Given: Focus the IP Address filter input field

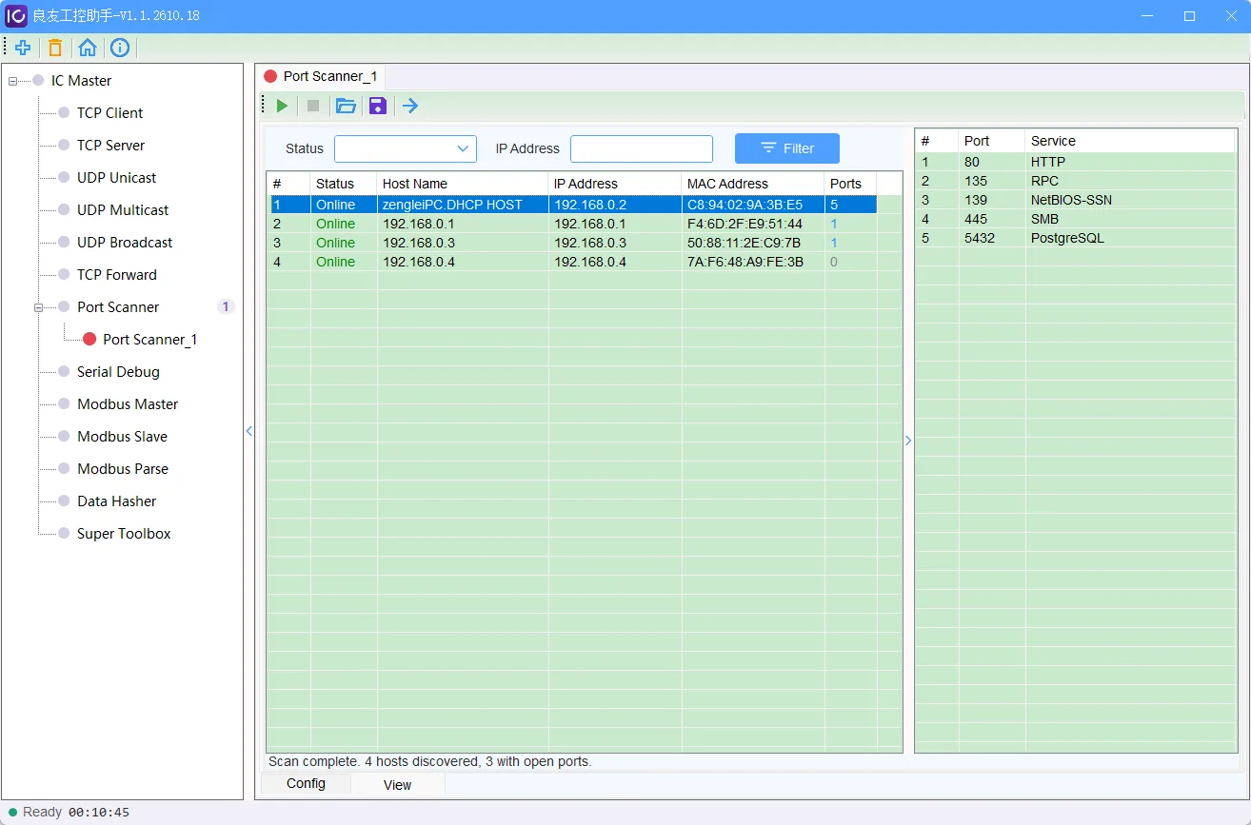Looking at the screenshot, I should tap(642, 148).
